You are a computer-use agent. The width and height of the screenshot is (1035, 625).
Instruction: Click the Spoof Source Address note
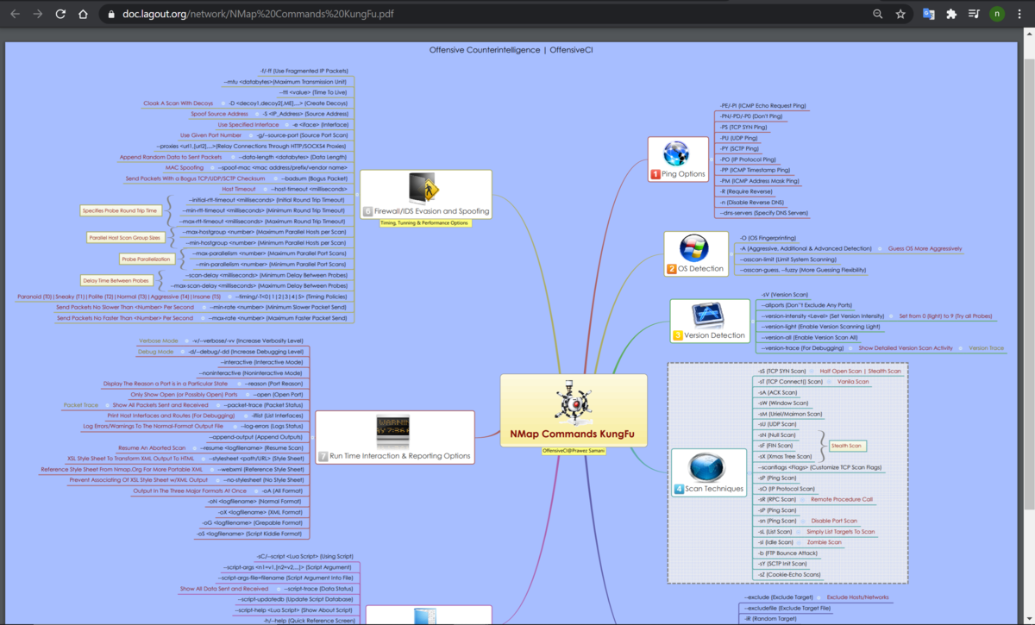click(x=219, y=114)
